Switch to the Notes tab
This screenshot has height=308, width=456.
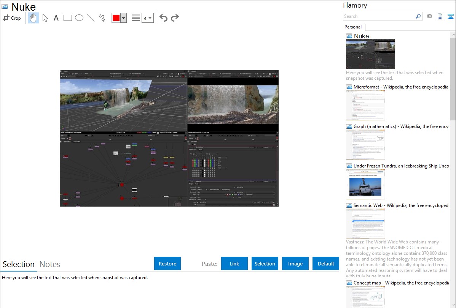pos(50,264)
